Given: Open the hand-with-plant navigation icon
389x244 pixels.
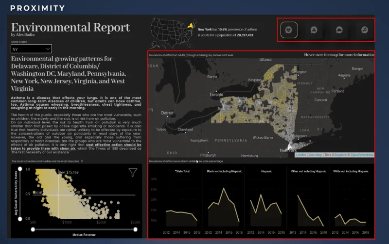Looking at the screenshot, I should [x=364, y=30].
